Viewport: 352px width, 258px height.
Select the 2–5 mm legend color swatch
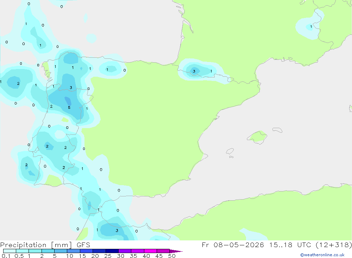(48, 251)
